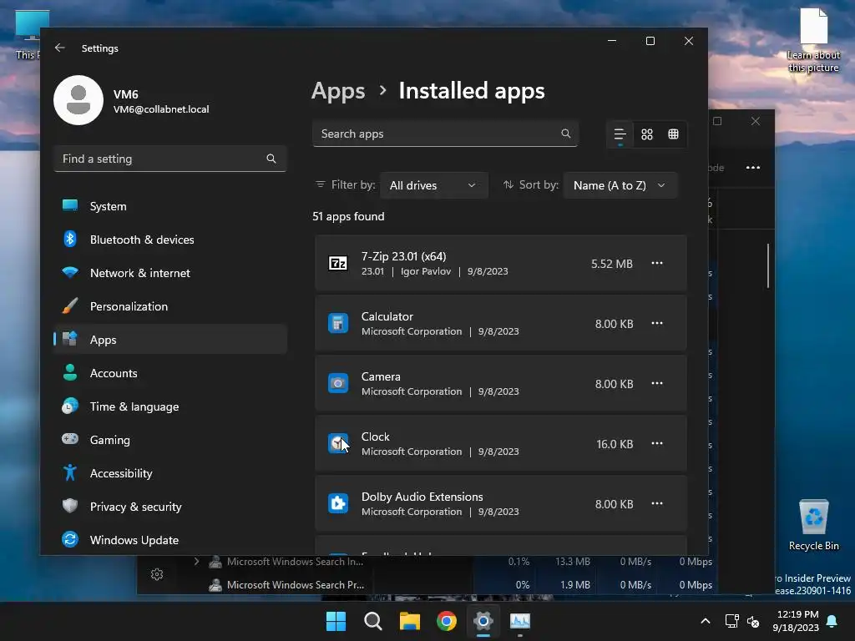Click the Calculator app icon
This screenshot has width=855, height=641.
(x=338, y=323)
